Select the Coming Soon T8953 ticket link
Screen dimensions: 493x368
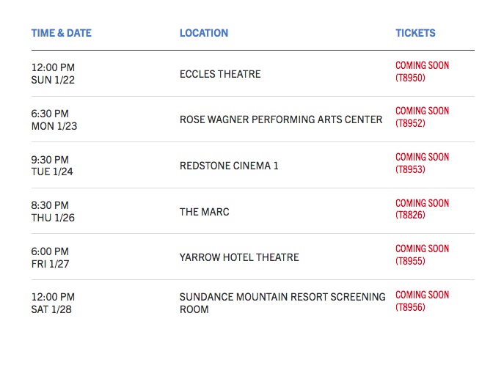pyautogui.click(x=422, y=163)
